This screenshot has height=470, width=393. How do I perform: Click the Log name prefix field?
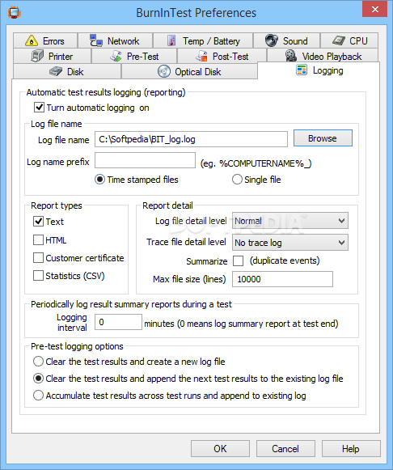point(145,160)
